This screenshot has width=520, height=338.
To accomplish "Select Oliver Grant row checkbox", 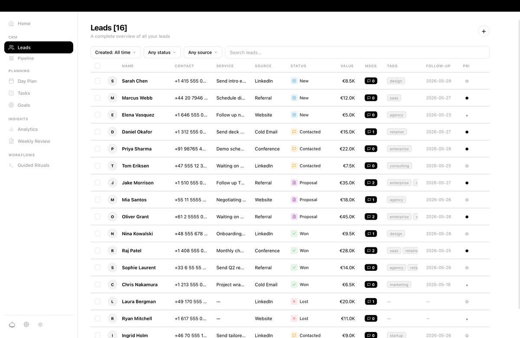I will (97, 217).
